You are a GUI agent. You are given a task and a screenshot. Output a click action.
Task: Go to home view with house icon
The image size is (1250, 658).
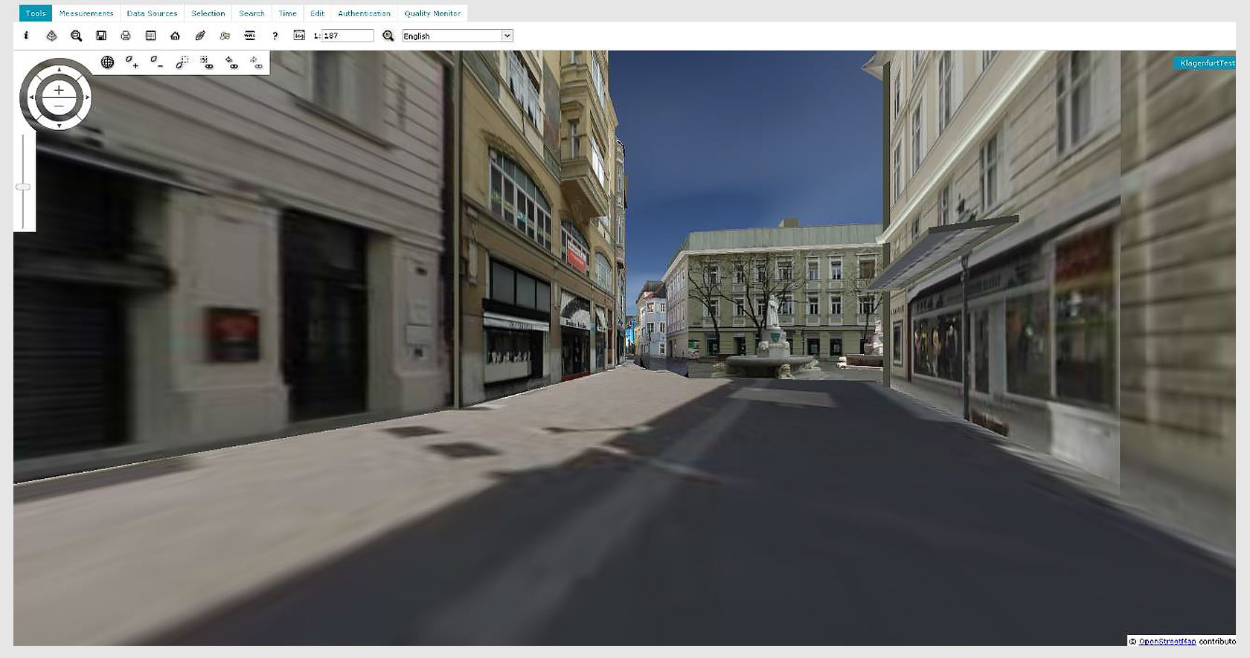point(175,36)
